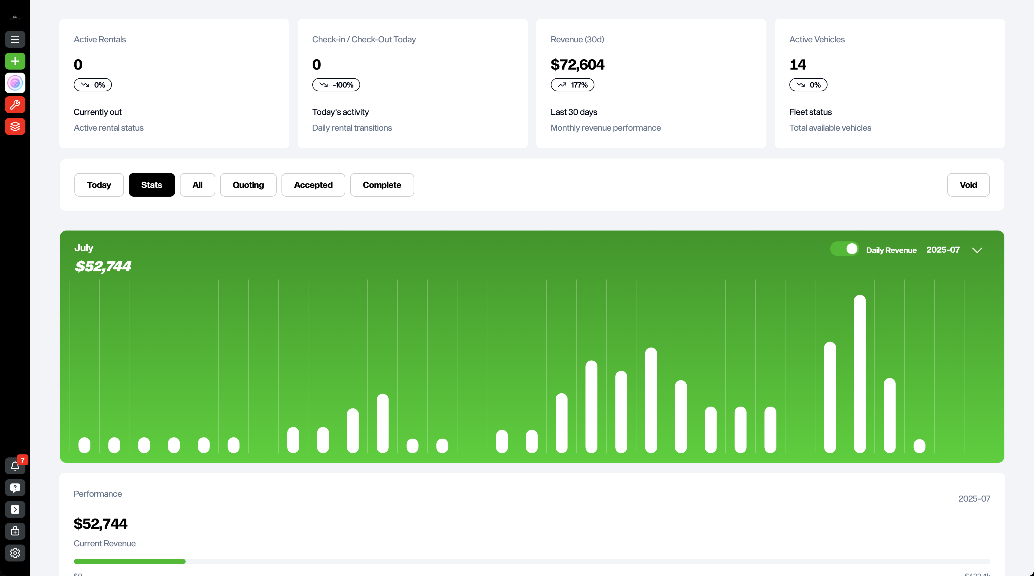1034x576 pixels.
Task: Click the lock with plus icon
Action: click(x=15, y=531)
